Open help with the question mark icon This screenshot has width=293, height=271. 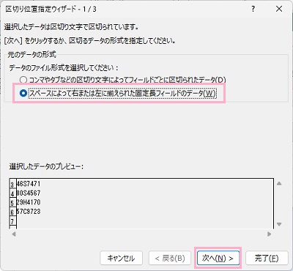253,10
